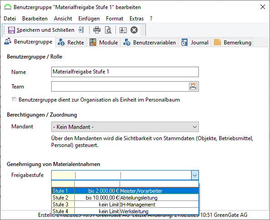Viewport: 270px width, 220px height.
Task: Select Stufe 3 IH-Management entry
Action: pyautogui.click(x=125, y=205)
